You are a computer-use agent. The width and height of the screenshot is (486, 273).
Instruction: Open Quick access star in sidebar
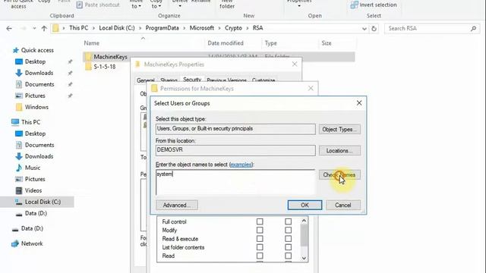tap(15, 50)
